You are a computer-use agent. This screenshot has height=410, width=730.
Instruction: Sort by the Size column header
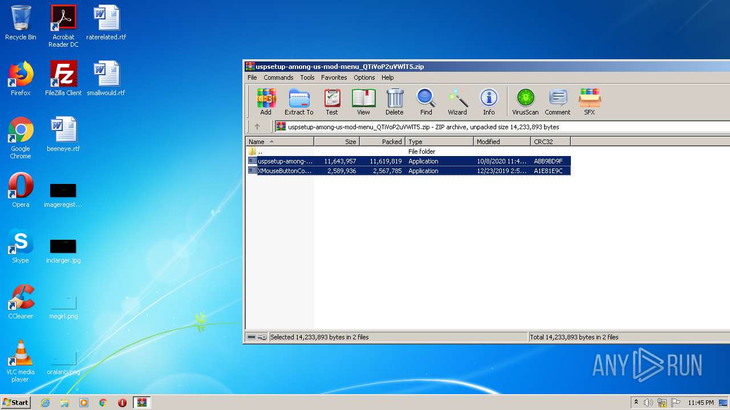coord(337,142)
